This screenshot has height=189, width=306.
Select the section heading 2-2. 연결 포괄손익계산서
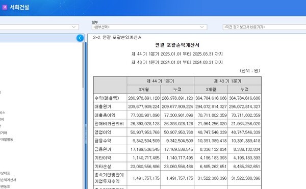pos(117,37)
